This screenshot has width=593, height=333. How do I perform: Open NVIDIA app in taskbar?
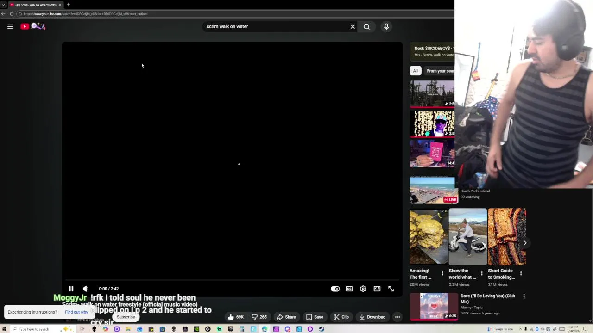(196, 329)
